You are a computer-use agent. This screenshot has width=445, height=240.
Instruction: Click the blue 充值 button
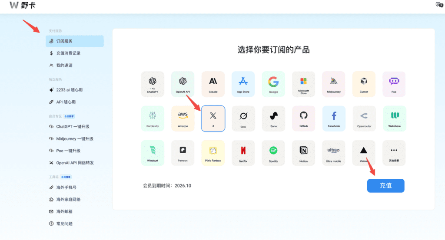click(386, 186)
